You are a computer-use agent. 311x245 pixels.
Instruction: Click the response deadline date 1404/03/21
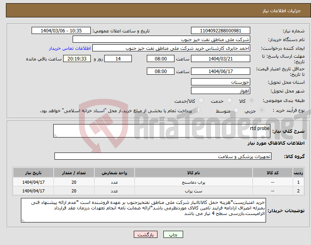point(220,58)
